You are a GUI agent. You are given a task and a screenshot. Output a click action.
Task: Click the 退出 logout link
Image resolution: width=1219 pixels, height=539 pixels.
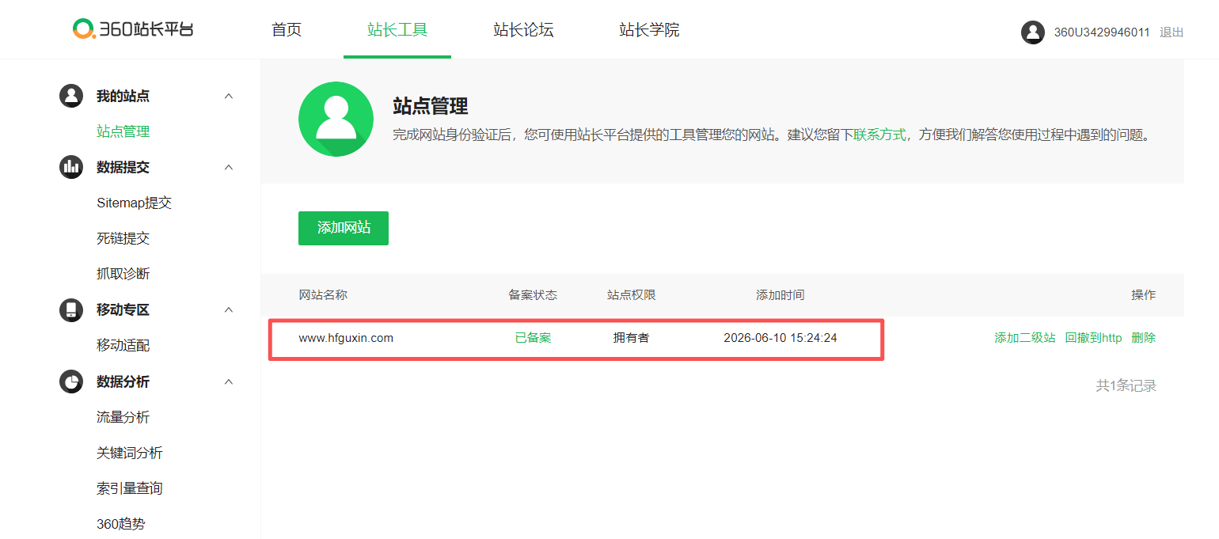click(x=1172, y=32)
